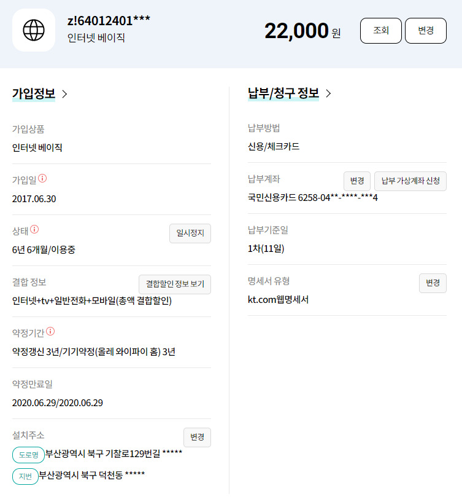Click info icon next to 가입일
Image resolution: width=462 pixels, height=502 pixels.
coord(42,179)
